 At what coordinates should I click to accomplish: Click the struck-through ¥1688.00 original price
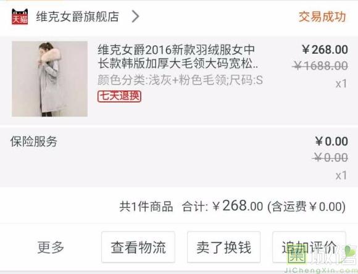click(x=320, y=66)
